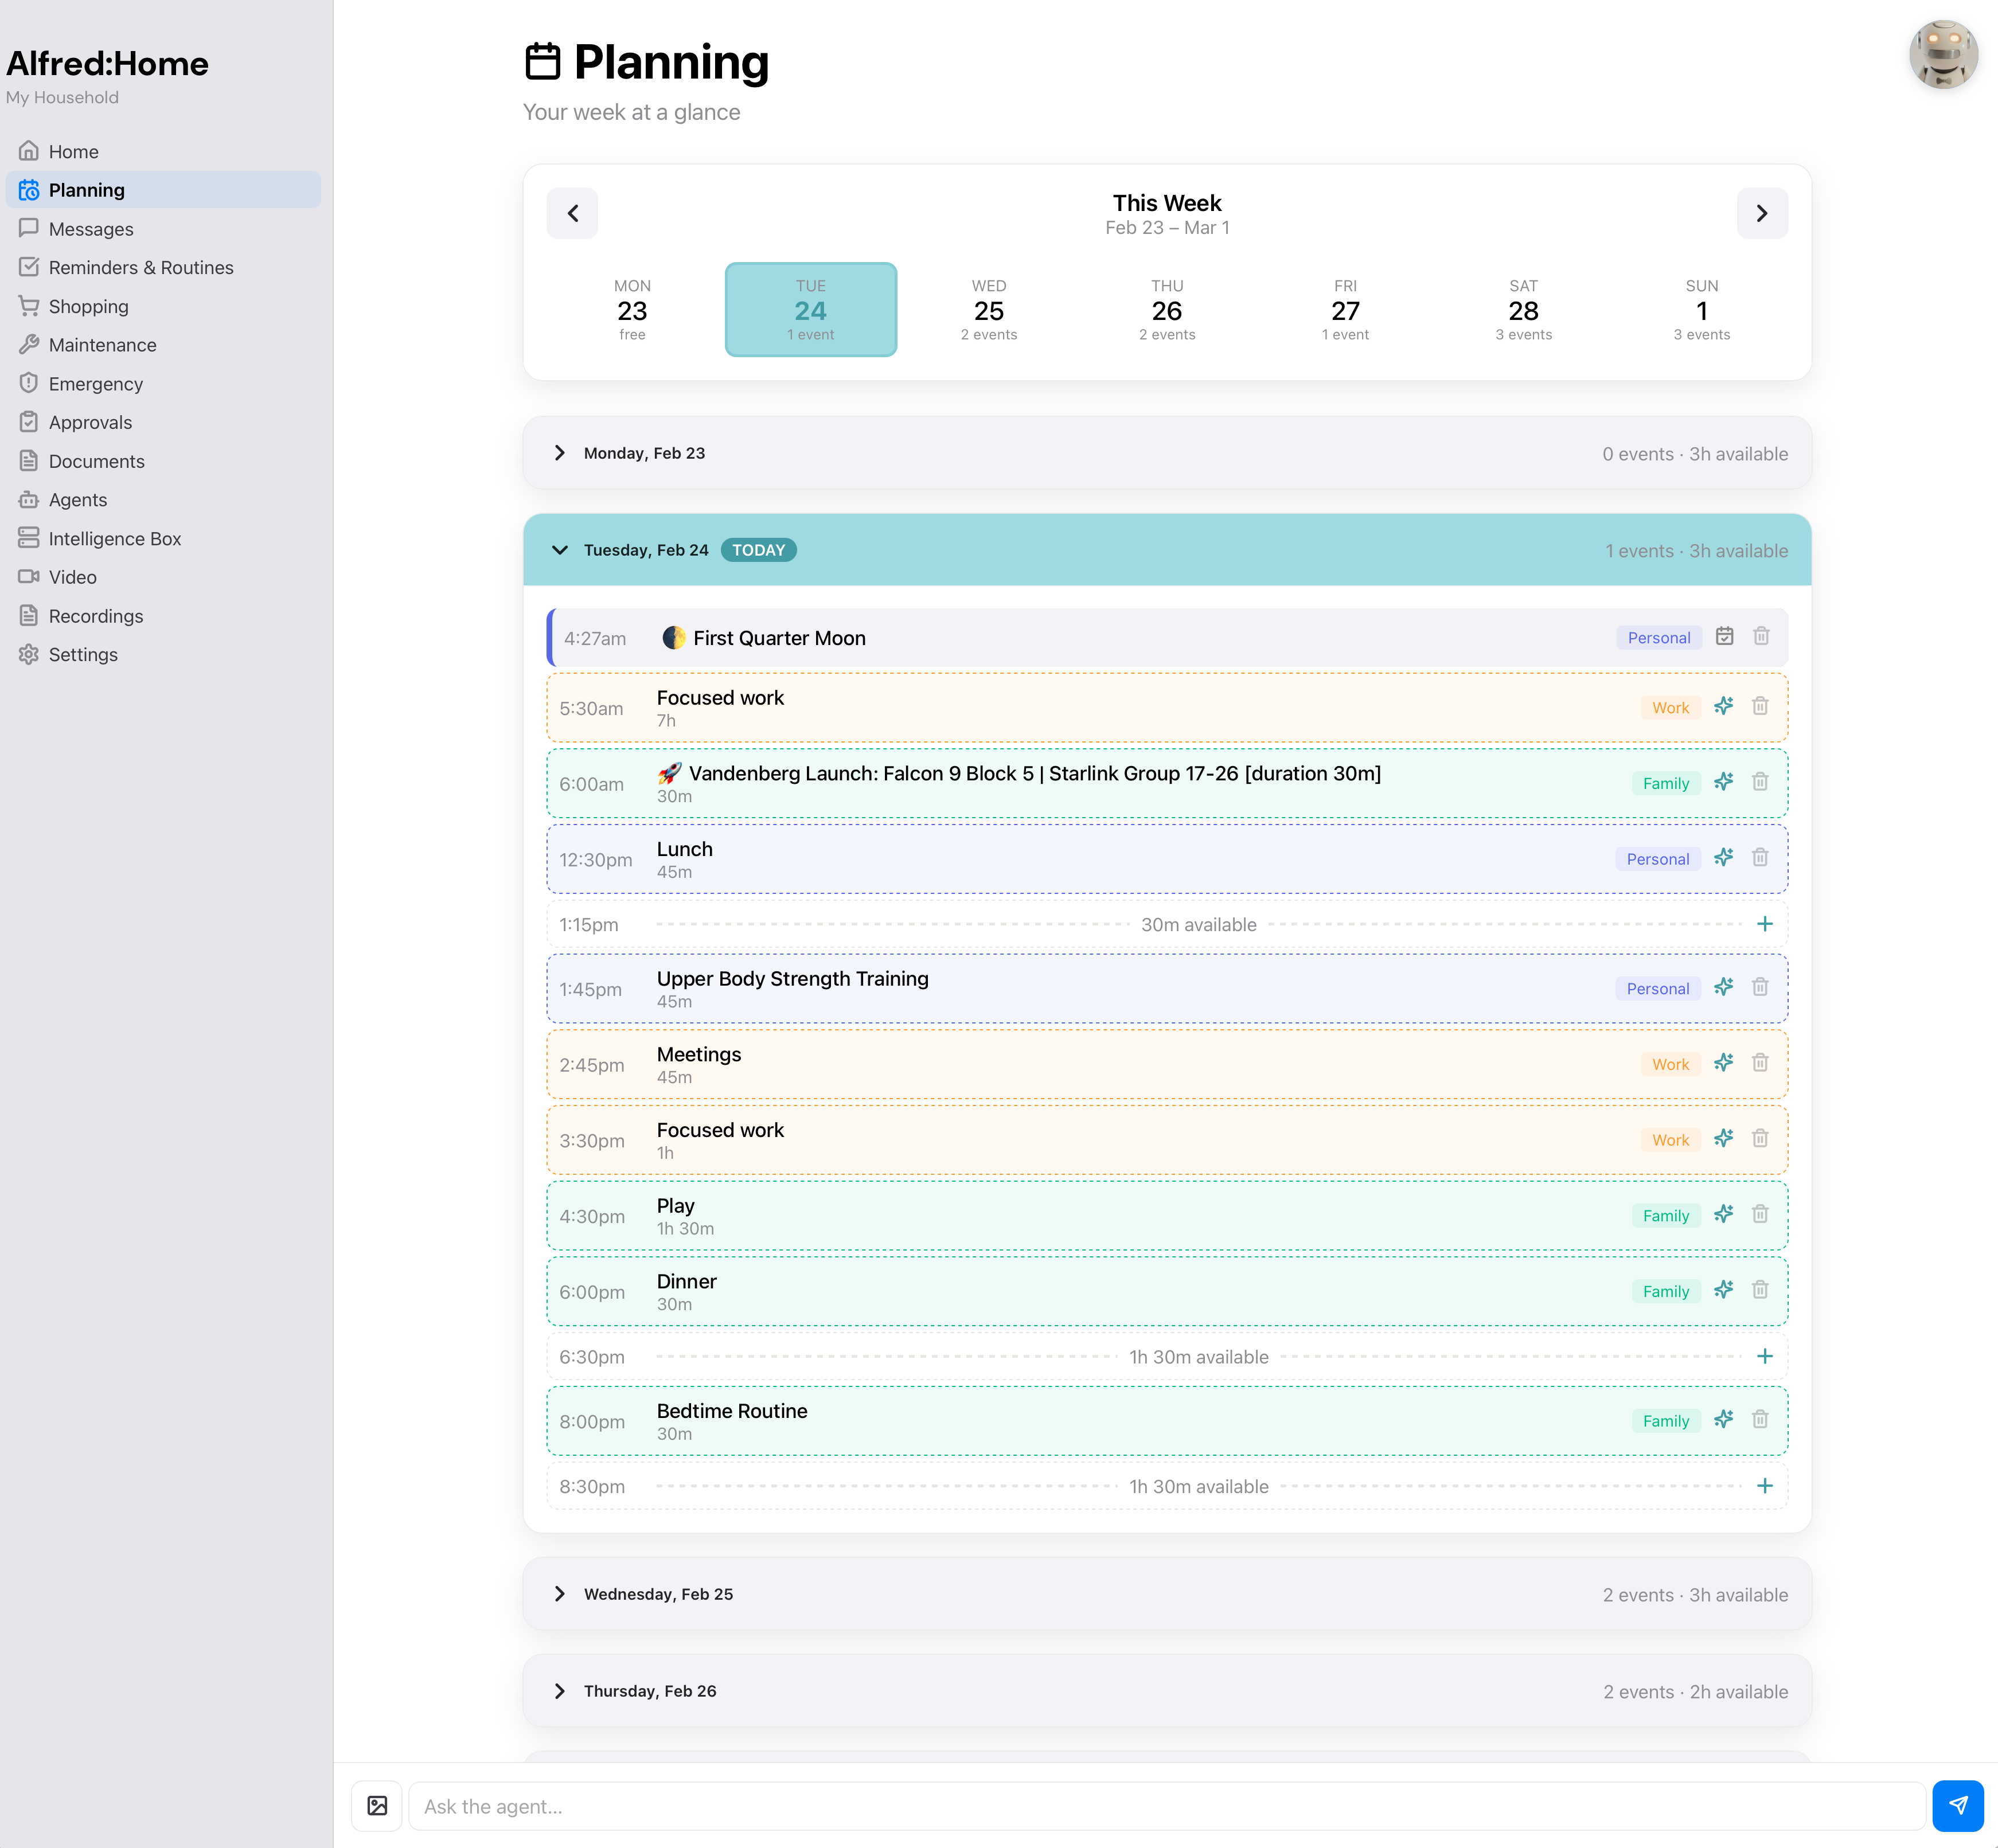Click Ask the agent input field
Image resolution: width=1998 pixels, height=1848 pixels.
[x=1165, y=1806]
